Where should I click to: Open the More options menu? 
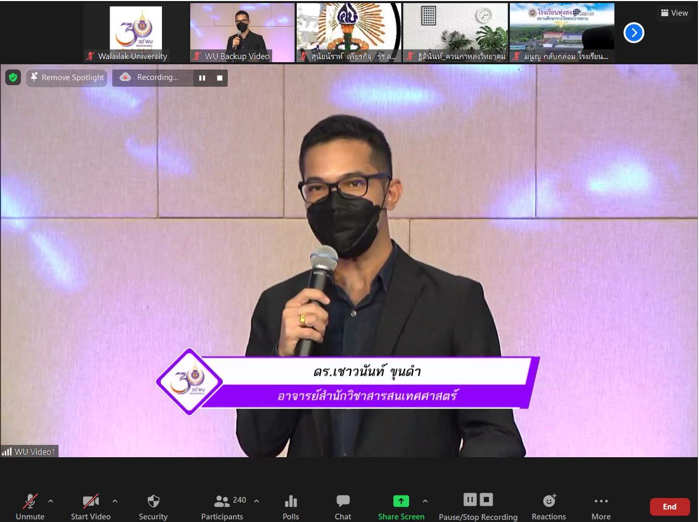(601, 507)
